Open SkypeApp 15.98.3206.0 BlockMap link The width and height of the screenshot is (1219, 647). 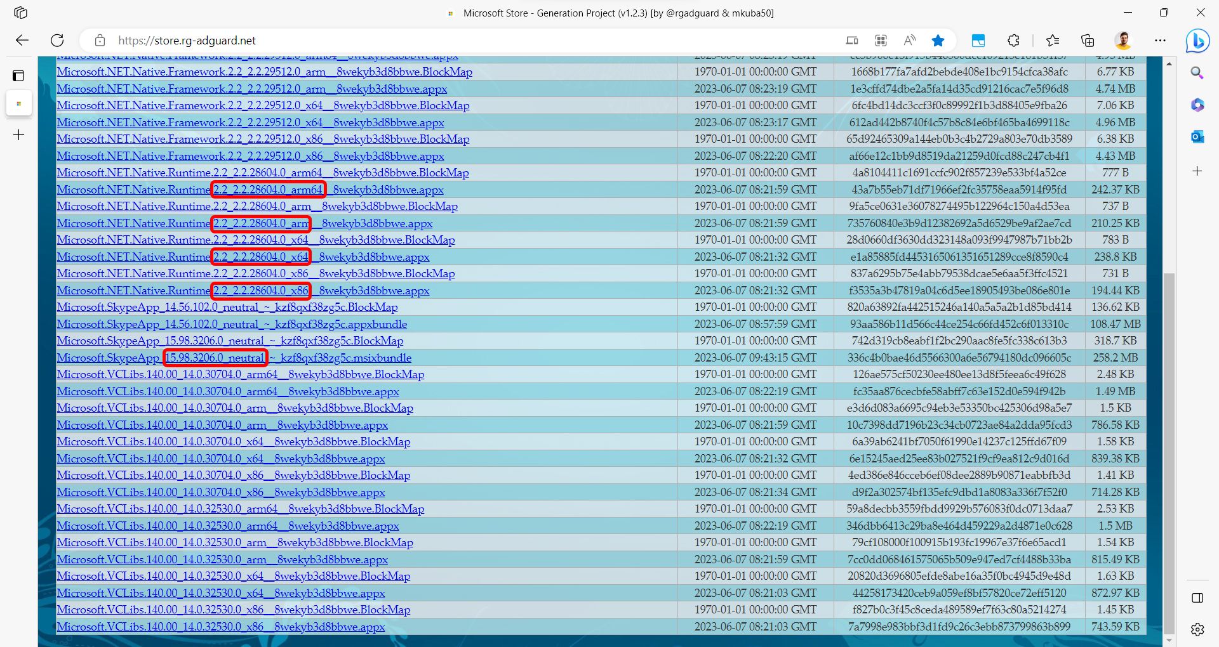click(x=230, y=341)
